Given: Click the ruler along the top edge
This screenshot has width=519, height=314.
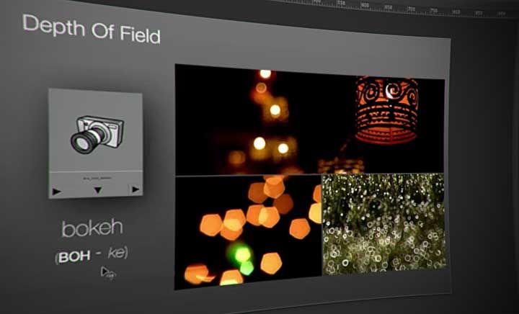Looking at the screenshot, I should 394,8.
